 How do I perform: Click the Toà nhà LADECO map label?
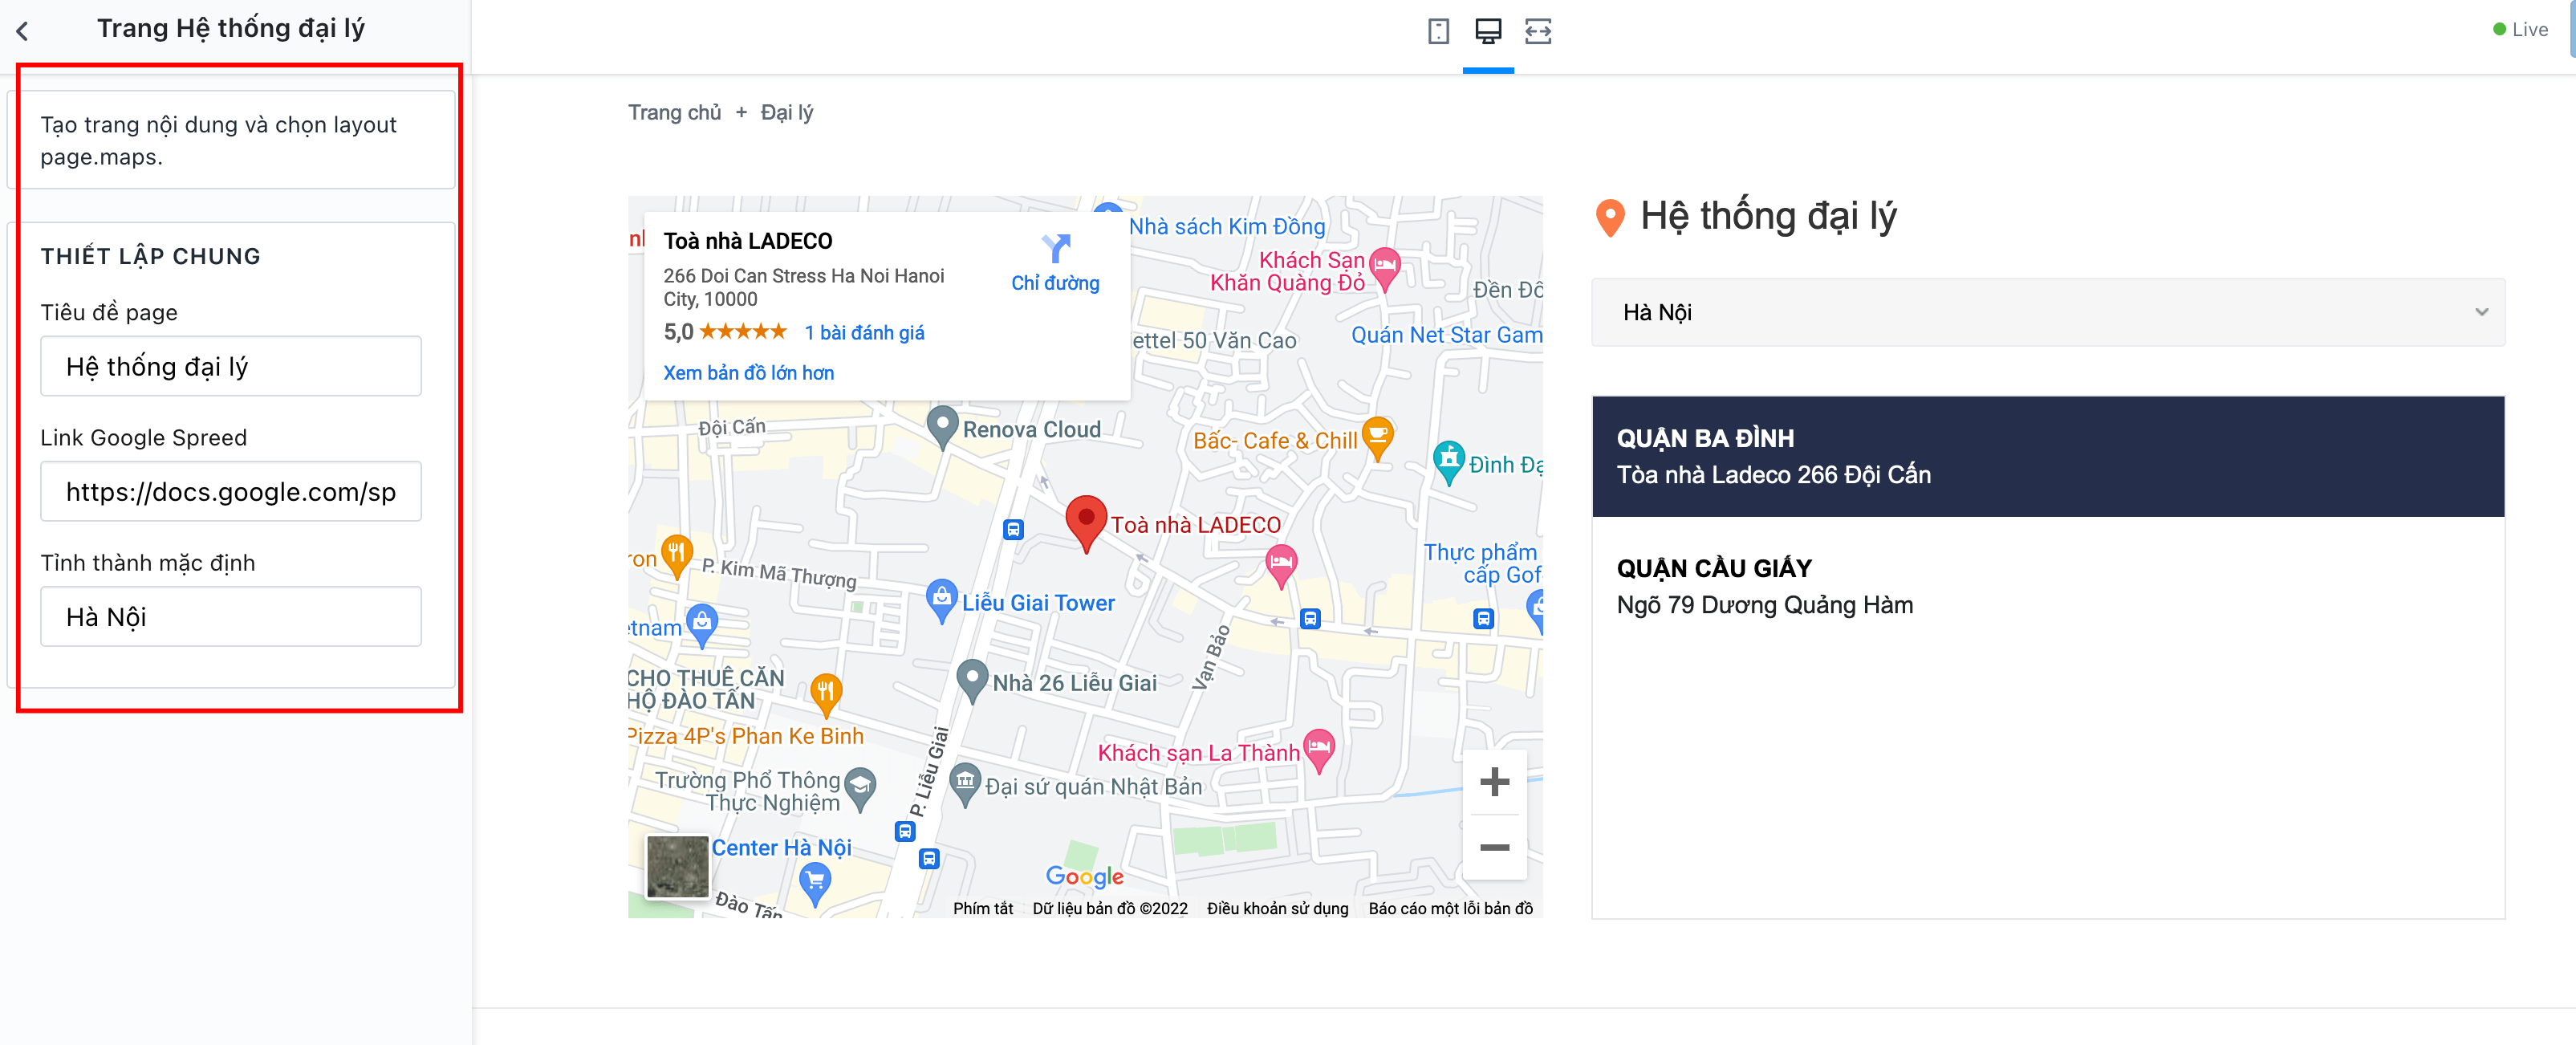coord(1195,525)
